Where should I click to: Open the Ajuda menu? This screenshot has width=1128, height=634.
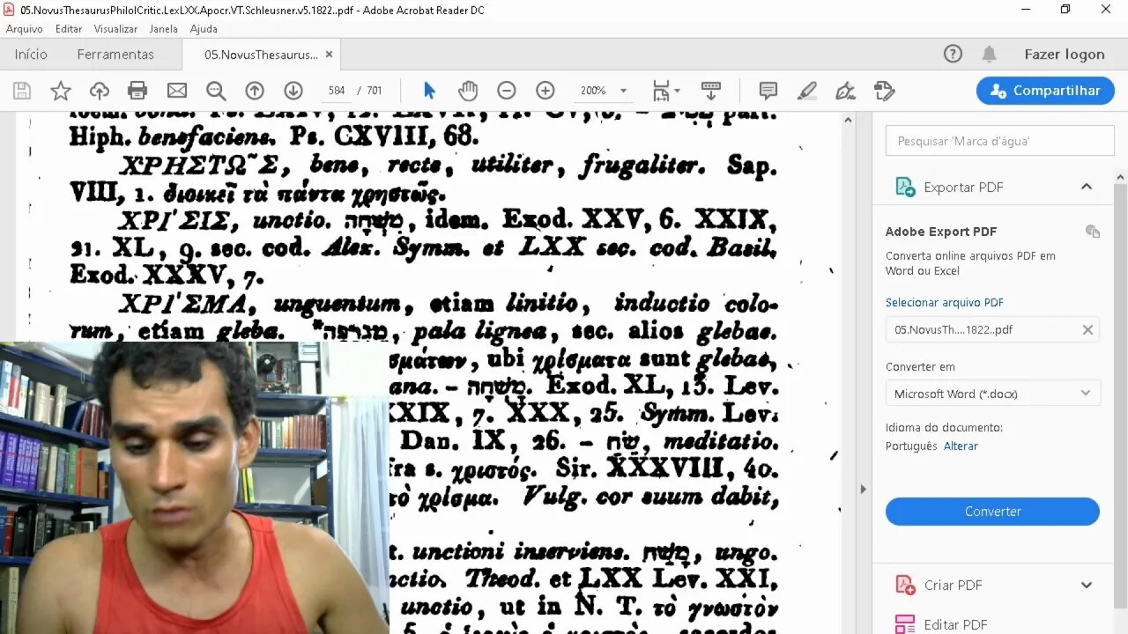pos(204,29)
